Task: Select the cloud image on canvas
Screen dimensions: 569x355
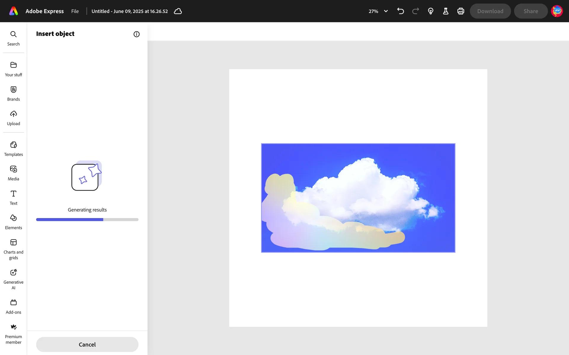Action: pos(358,198)
